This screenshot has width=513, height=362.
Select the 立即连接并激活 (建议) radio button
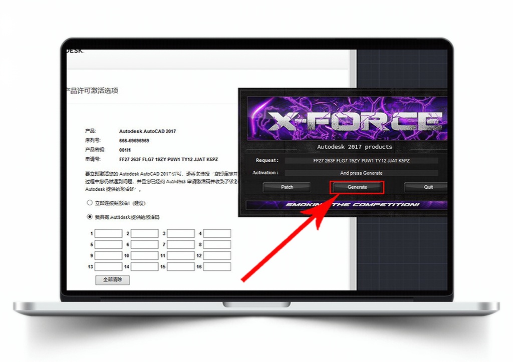point(90,203)
